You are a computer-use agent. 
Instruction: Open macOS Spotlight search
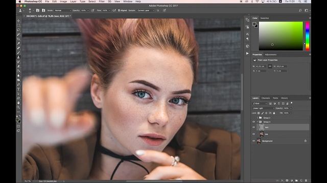click(x=300, y=2)
